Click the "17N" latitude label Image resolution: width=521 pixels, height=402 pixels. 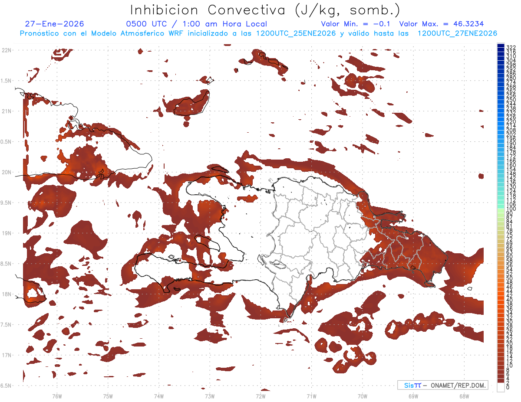coord(6,355)
